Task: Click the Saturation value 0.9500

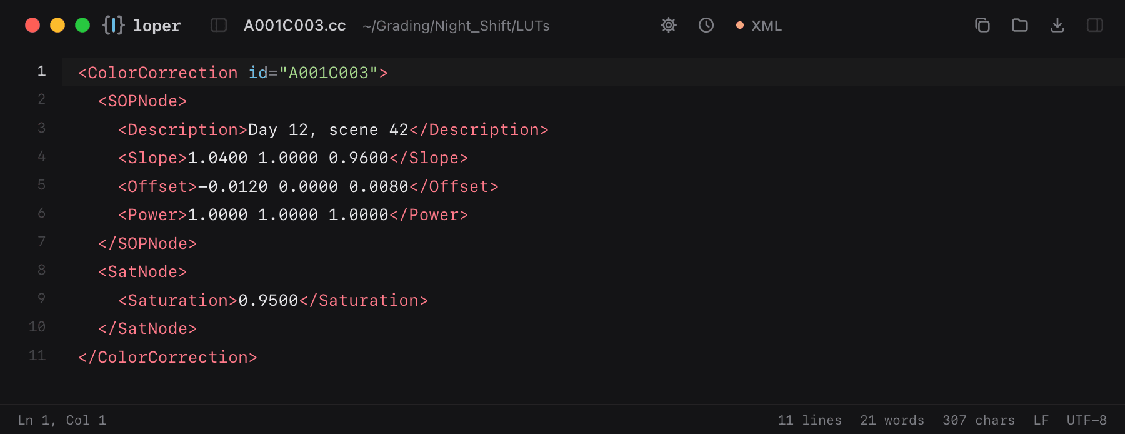Action: point(268,300)
